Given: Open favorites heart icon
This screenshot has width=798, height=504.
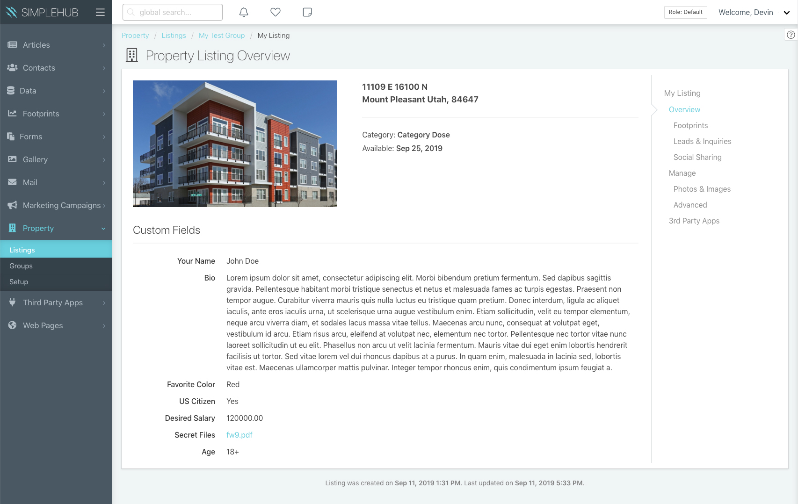Looking at the screenshot, I should 276,12.
